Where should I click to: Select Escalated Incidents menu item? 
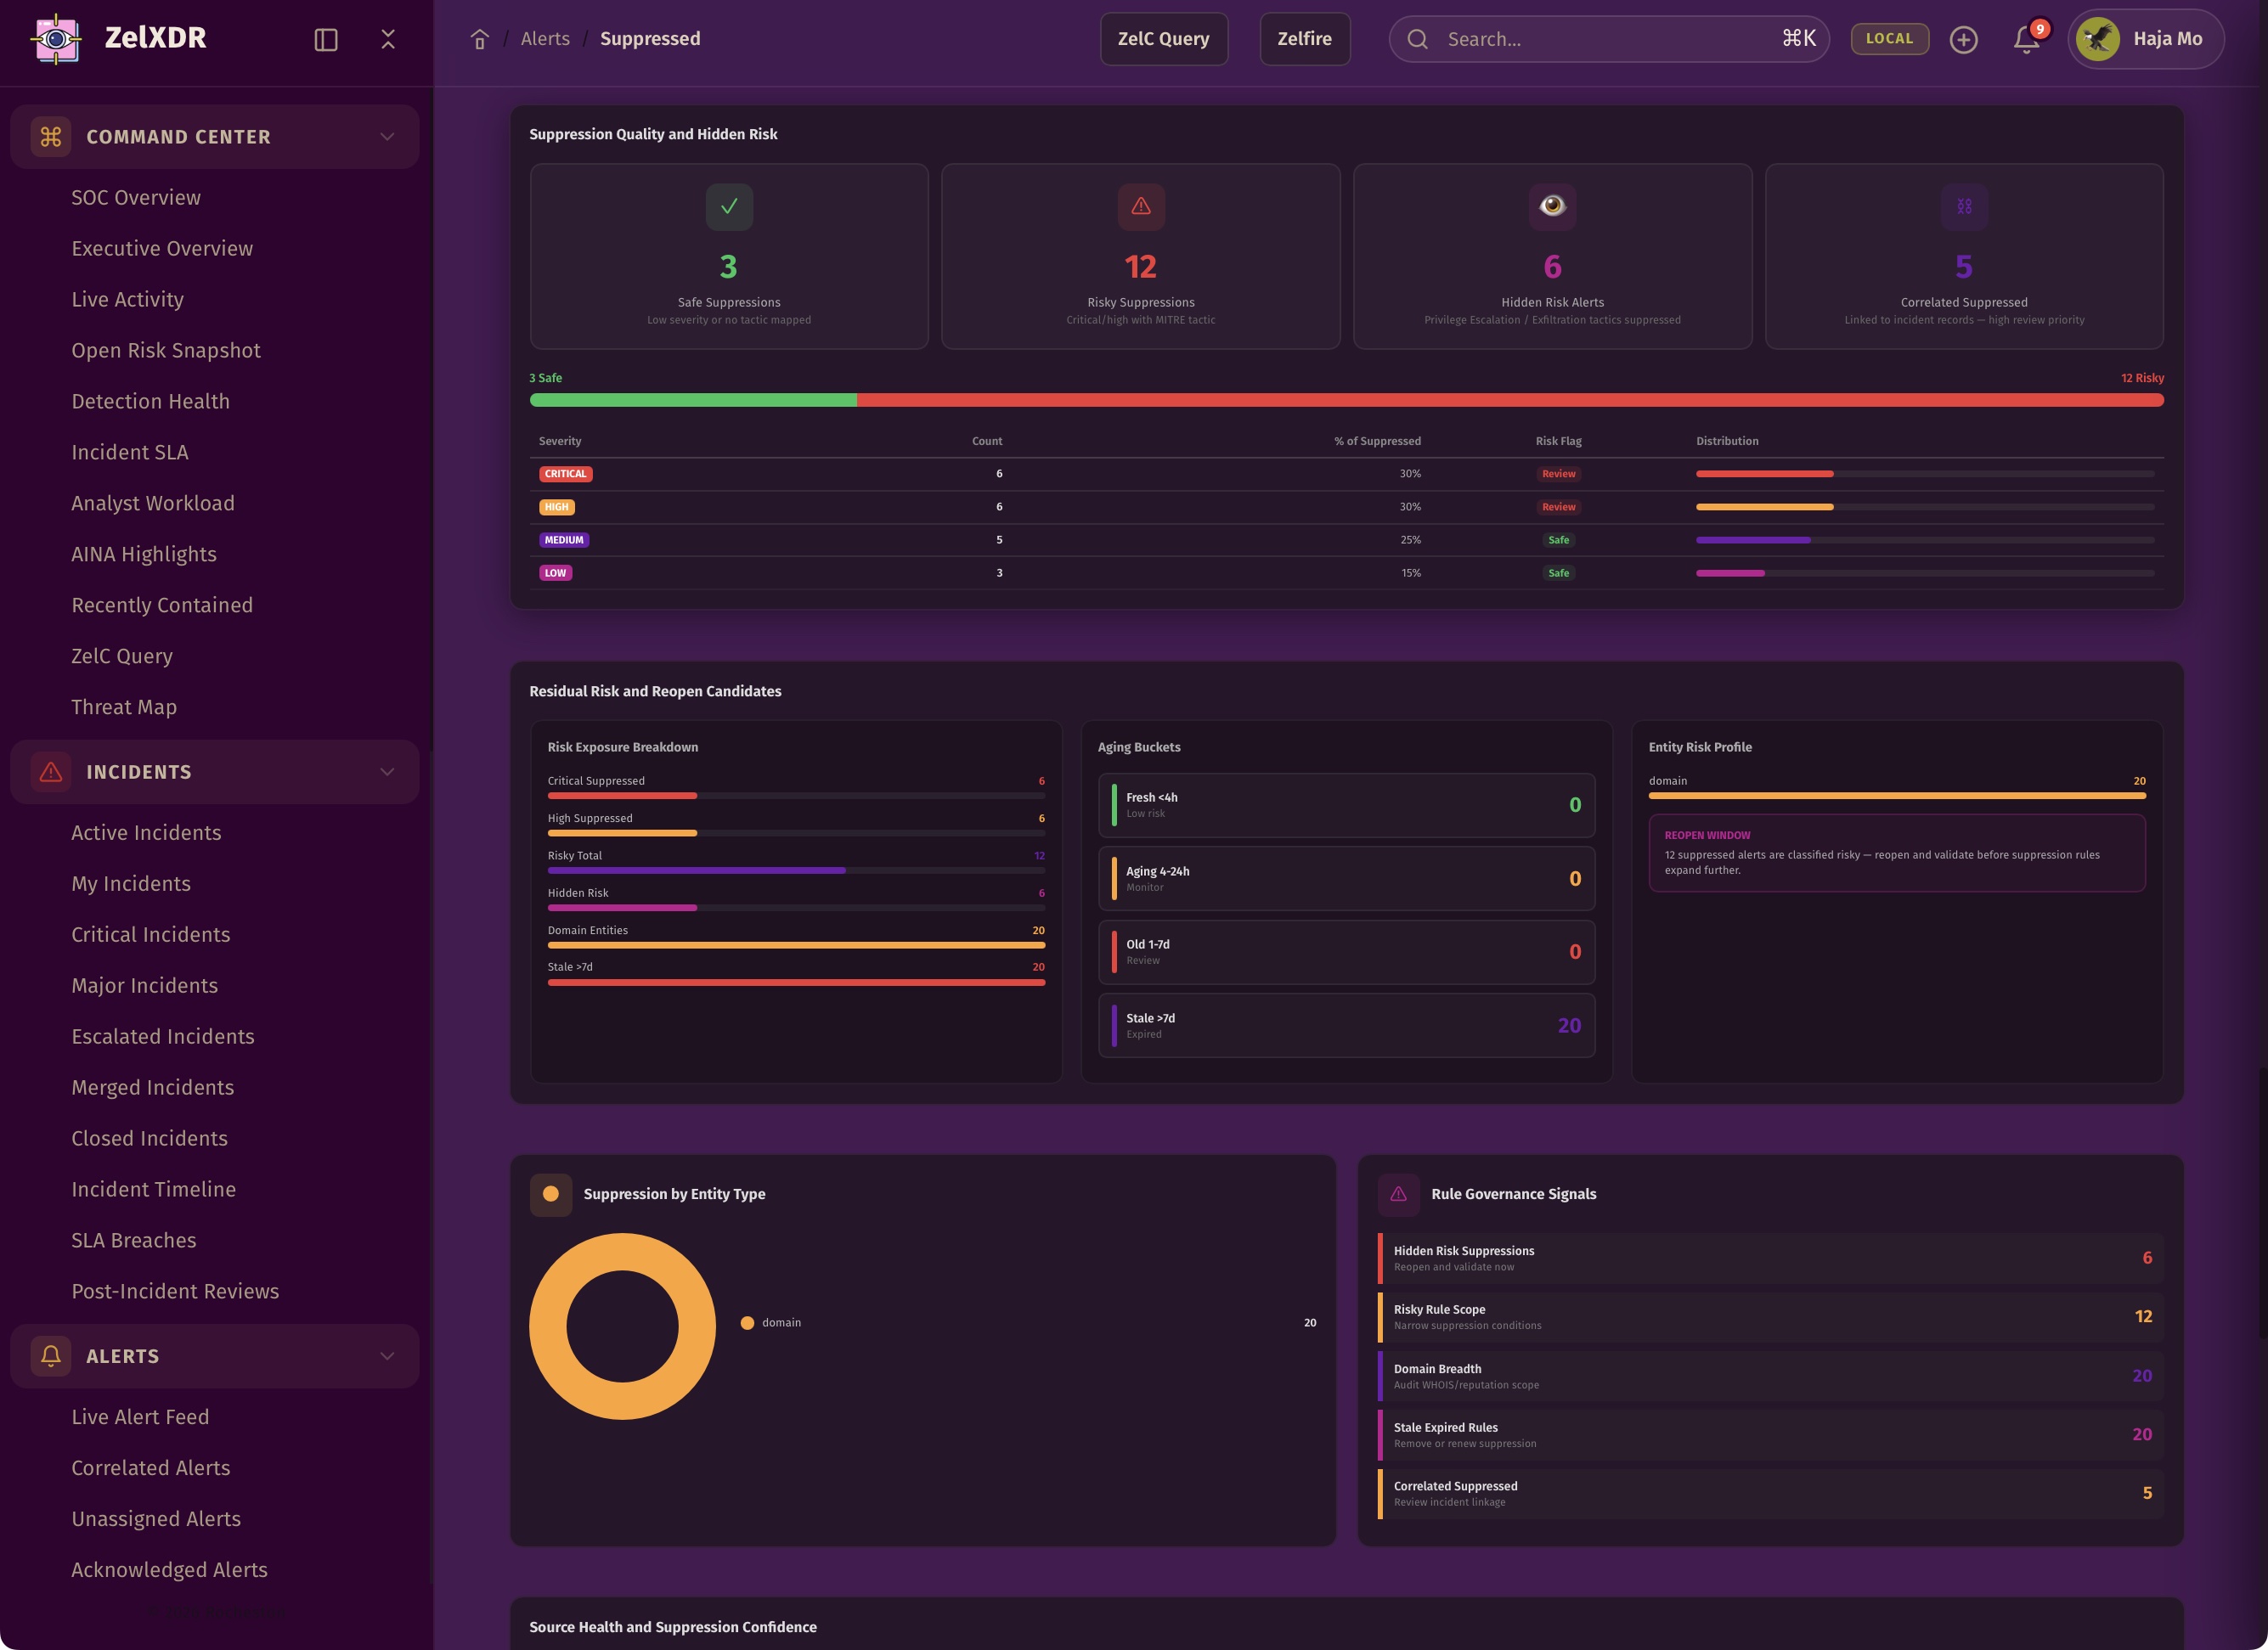click(162, 1036)
